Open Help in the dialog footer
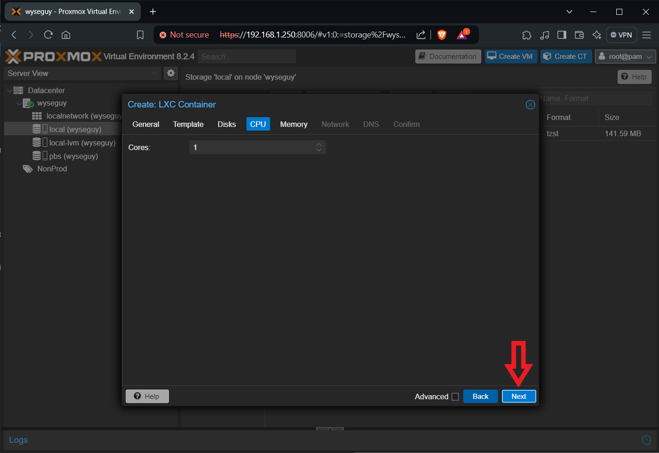 pyautogui.click(x=147, y=396)
